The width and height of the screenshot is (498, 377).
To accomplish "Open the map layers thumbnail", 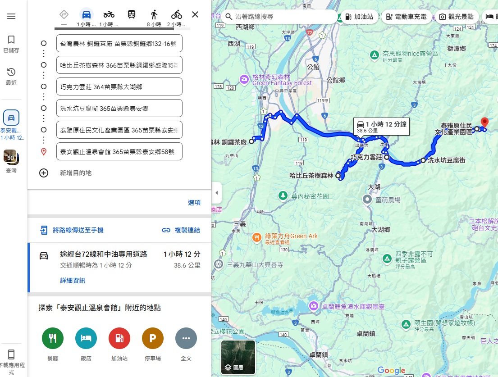I will pos(238,357).
